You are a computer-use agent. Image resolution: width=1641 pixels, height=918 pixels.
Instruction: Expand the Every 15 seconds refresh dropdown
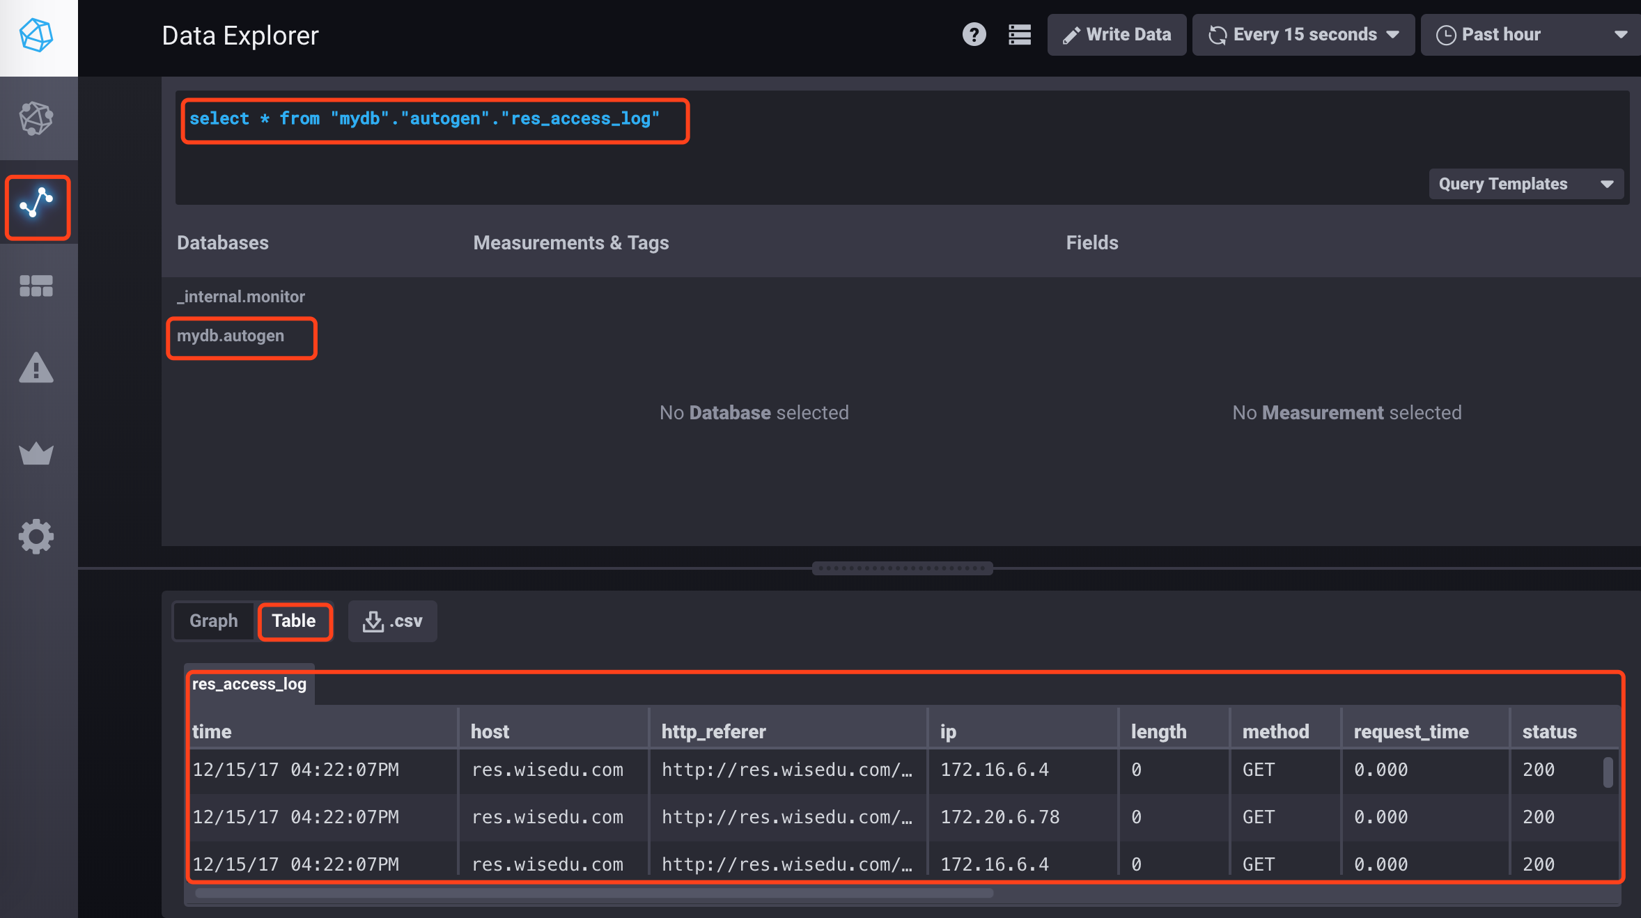coord(1303,35)
